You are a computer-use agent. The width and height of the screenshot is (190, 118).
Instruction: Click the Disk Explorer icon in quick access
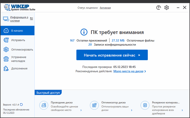click(44, 105)
